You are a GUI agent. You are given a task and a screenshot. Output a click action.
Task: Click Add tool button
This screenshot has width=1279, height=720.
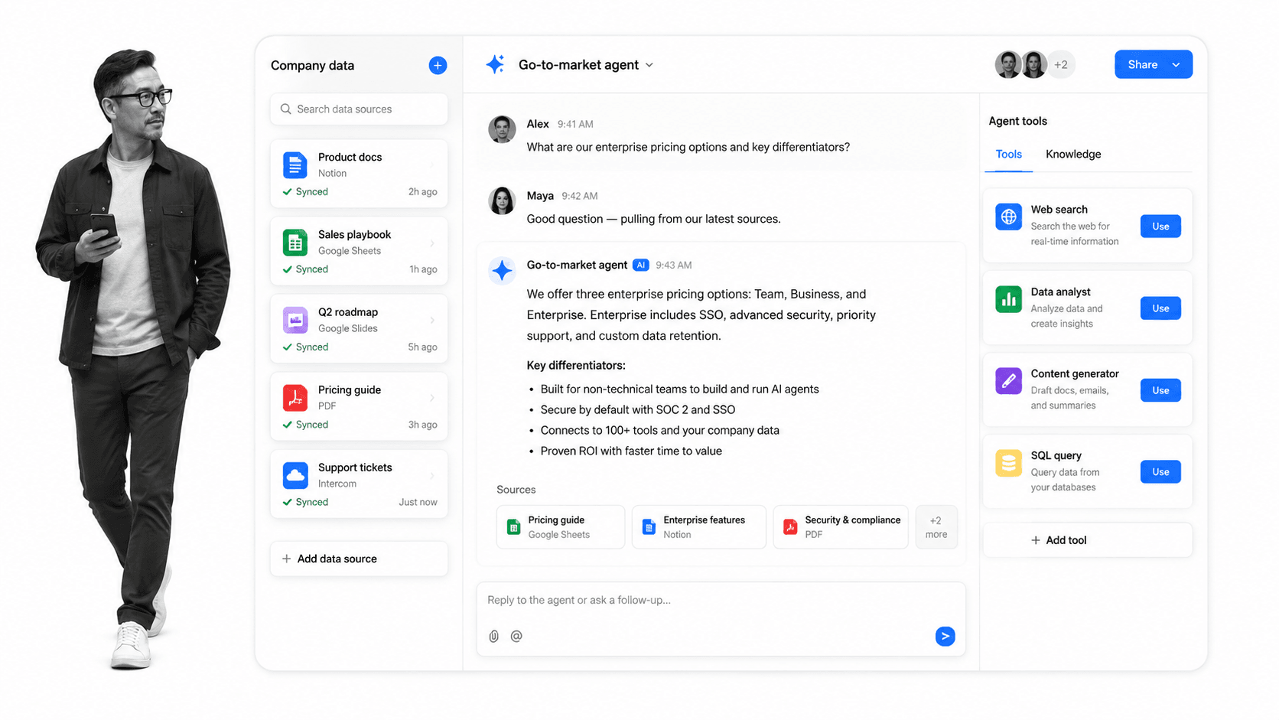click(1087, 540)
